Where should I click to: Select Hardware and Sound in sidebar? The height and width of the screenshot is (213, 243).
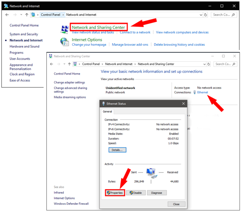point(24,46)
